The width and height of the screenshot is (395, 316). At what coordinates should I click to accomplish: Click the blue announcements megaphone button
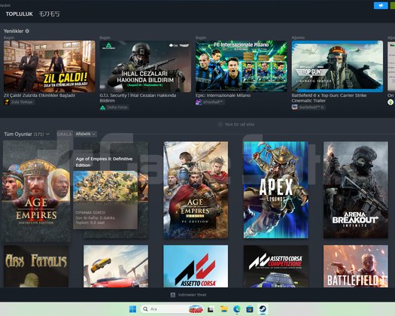[381, 5]
